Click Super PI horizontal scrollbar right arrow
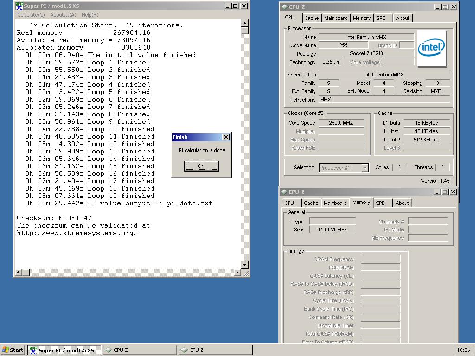Viewport: 475px width, 356px height. click(x=238, y=273)
